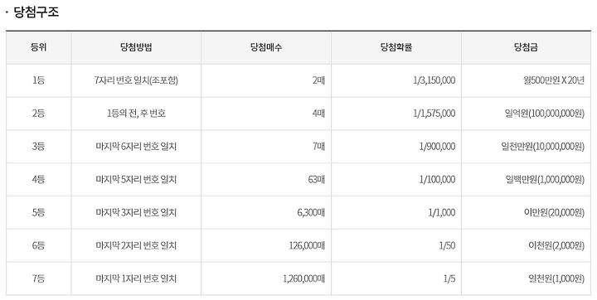Click the 마지막 3자리 번호 일치 cell
Viewport: 597px width, 300px height.
coord(136,212)
